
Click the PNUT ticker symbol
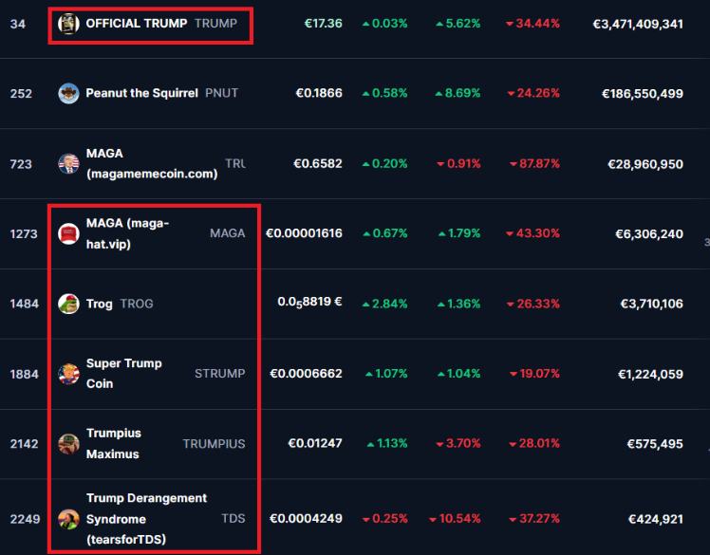click(221, 93)
